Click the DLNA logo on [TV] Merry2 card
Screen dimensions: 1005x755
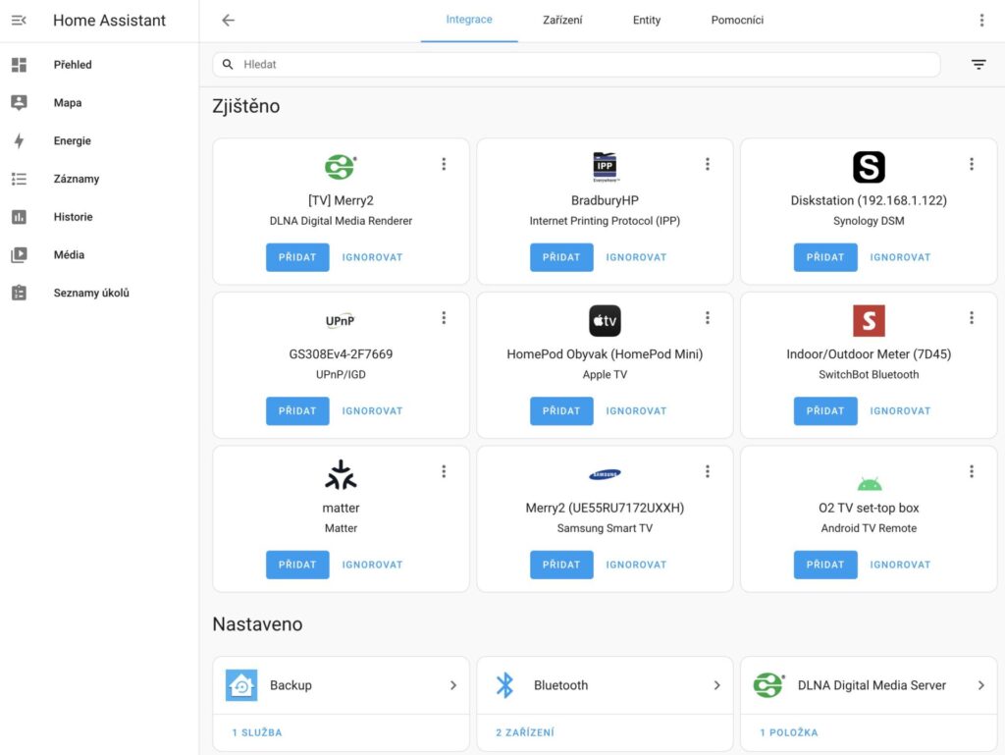coord(341,167)
